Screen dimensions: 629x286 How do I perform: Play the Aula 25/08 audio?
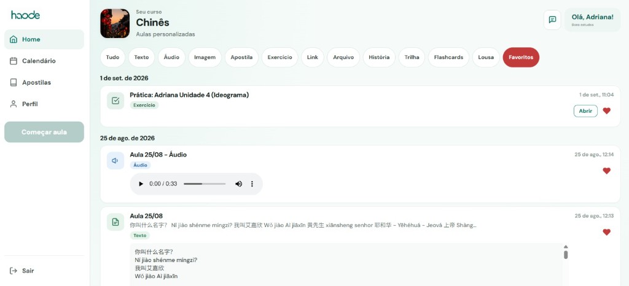pyautogui.click(x=141, y=184)
